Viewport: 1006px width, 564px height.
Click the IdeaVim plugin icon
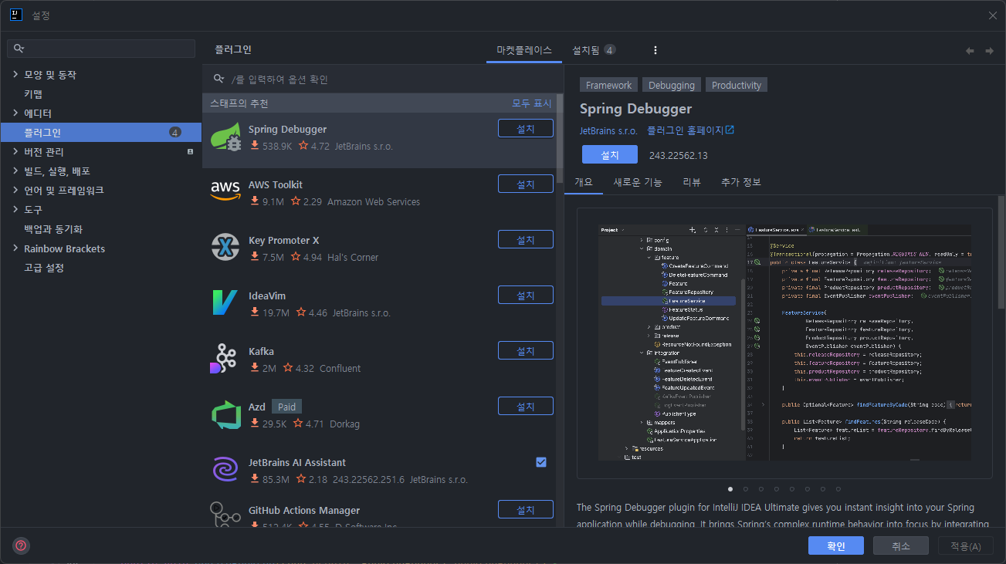pyautogui.click(x=225, y=302)
